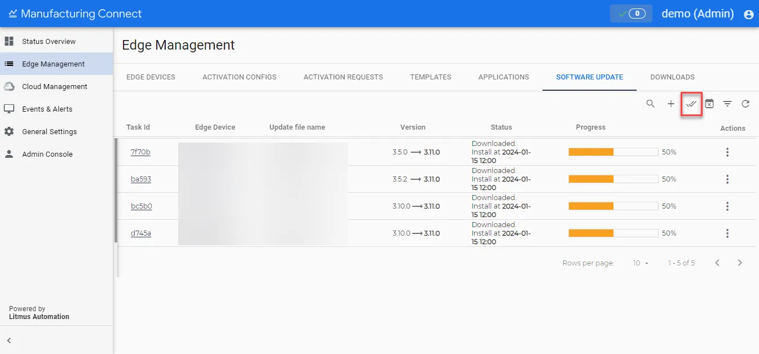Click the progress bar for task 7f70b
759x354 pixels.
[614, 152]
